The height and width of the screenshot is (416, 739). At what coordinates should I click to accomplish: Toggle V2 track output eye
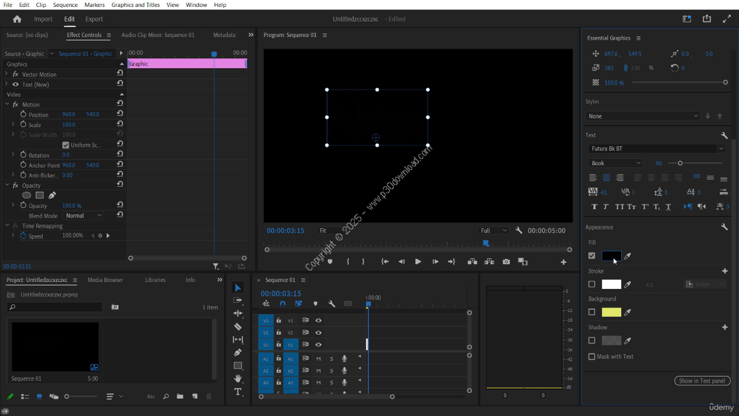tap(318, 333)
